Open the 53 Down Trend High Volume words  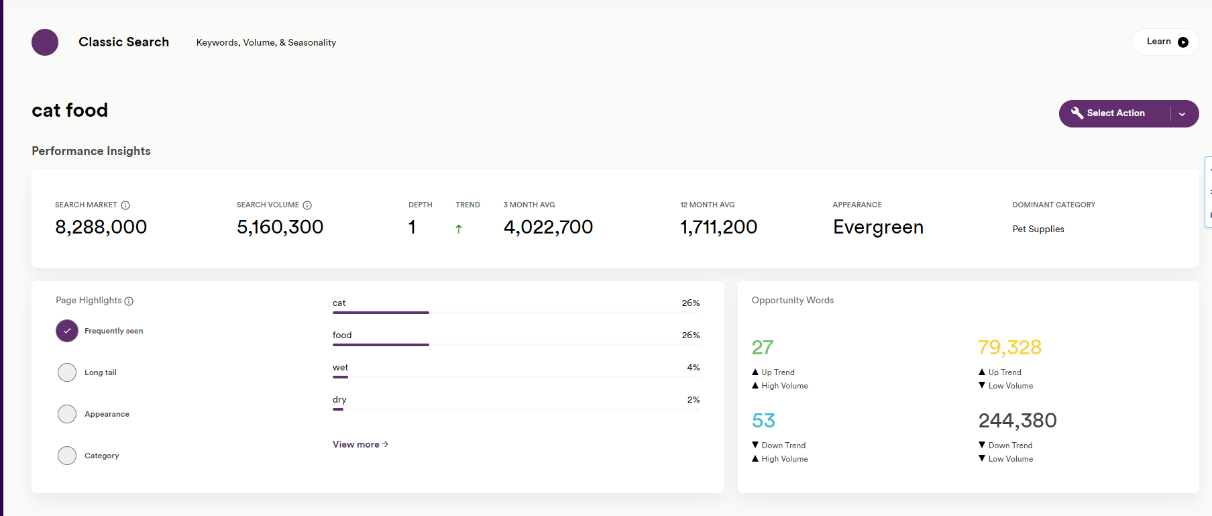[763, 421]
